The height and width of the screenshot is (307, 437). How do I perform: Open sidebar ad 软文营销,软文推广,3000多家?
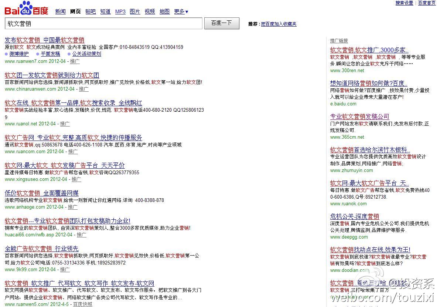369,50
